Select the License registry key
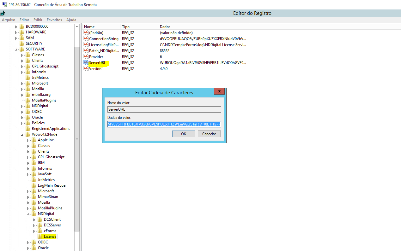This screenshot has width=401, height=251. (x=50, y=236)
